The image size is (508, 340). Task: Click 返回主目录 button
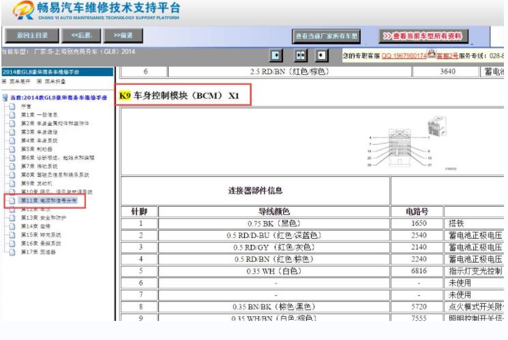coord(32,35)
